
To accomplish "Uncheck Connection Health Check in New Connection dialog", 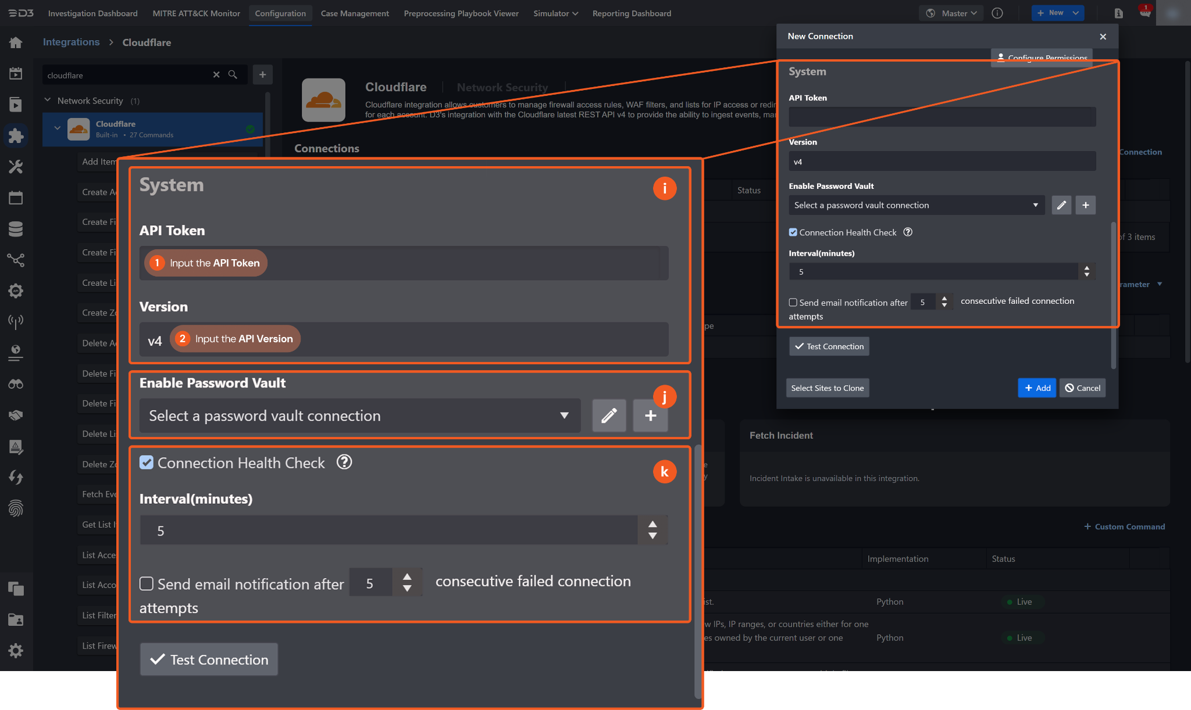I will tap(793, 232).
